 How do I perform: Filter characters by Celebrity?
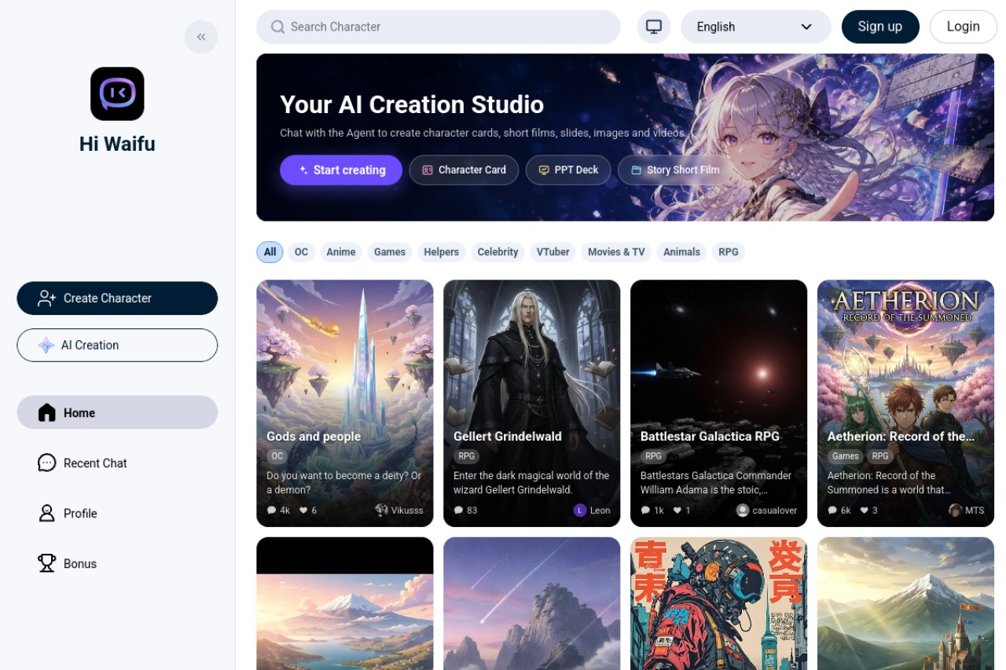click(497, 252)
